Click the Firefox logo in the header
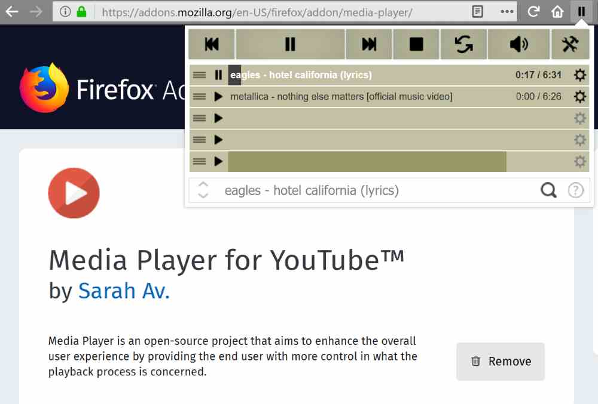Screen dimensions: 598x404 pos(44,88)
